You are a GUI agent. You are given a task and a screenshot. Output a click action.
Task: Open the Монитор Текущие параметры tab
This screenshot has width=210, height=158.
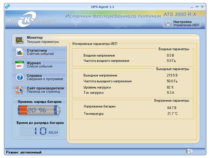[39, 40]
